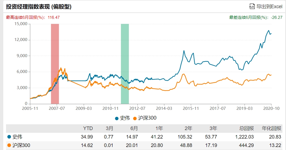The image size is (286, 150).
Task: Click the 2012-07 x-axis label
Action: [137, 108]
